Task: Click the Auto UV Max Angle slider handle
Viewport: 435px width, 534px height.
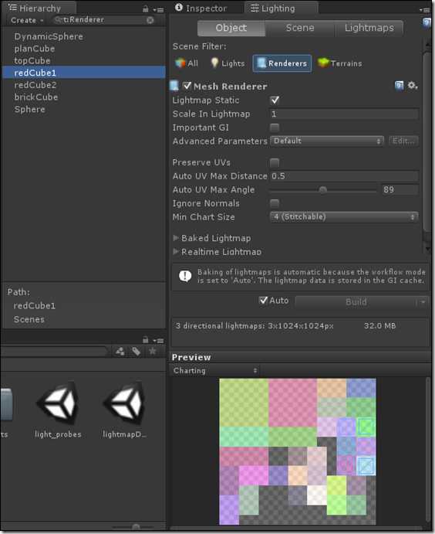Action: pyautogui.click(x=323, y=189)
